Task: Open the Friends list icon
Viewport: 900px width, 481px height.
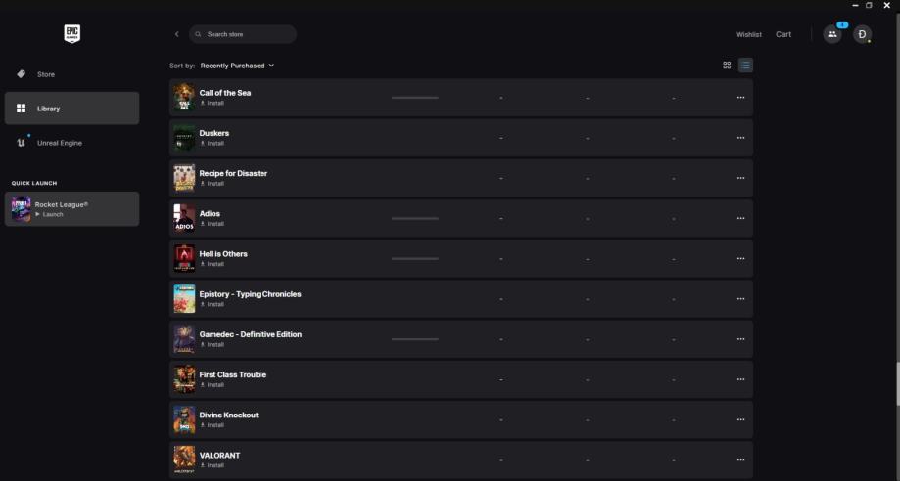Action: [x=831, y=34]
